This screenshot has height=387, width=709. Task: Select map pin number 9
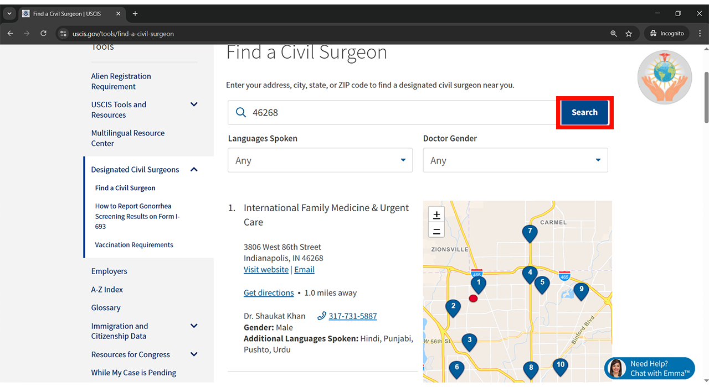pyautogui.click(x=580, y=291)
